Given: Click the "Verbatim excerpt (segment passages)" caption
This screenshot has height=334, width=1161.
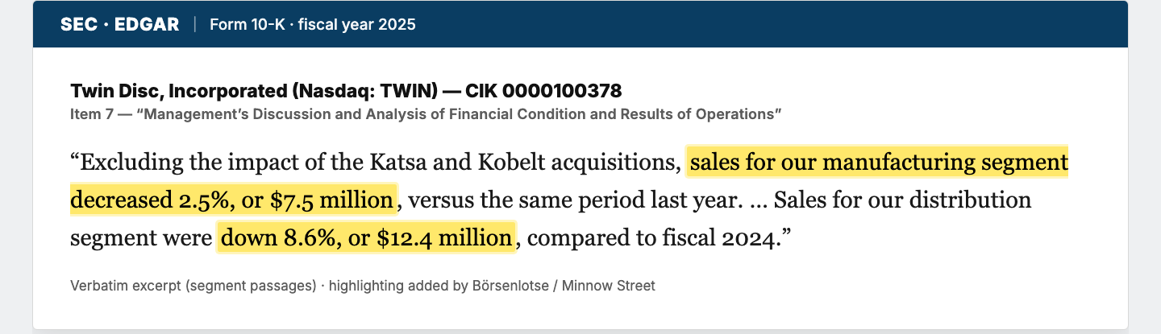Looking at the screenshot, I should tap(193, 286).
